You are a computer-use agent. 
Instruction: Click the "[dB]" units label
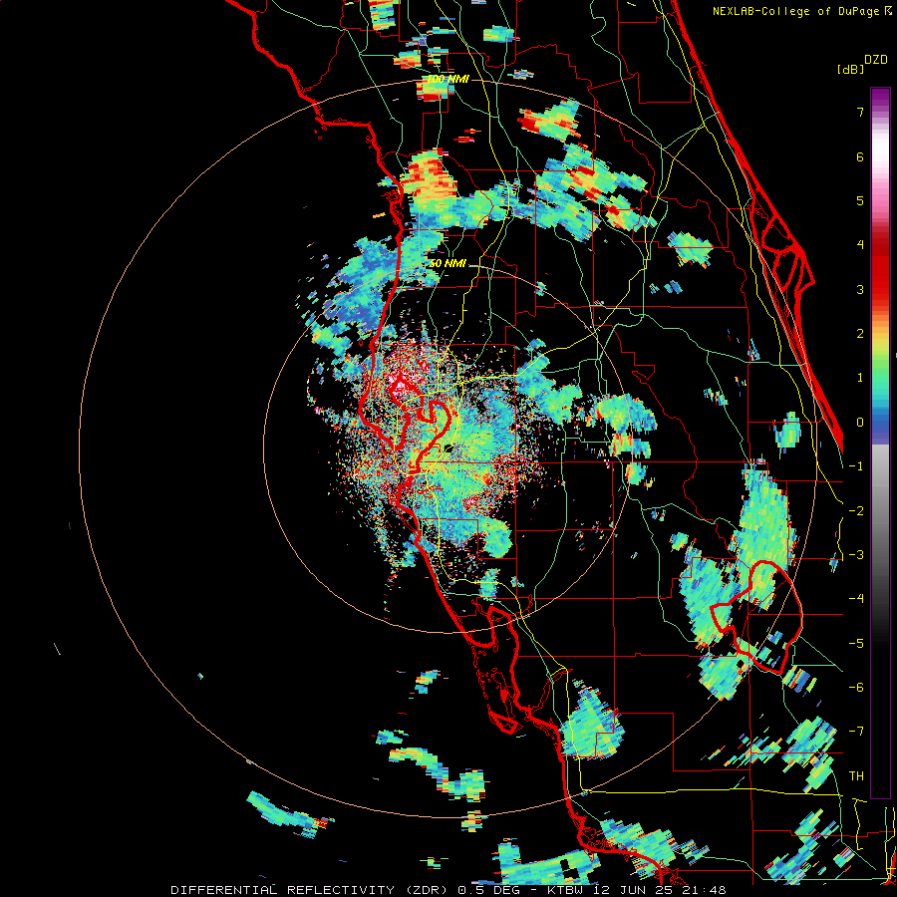coord(851,69)
